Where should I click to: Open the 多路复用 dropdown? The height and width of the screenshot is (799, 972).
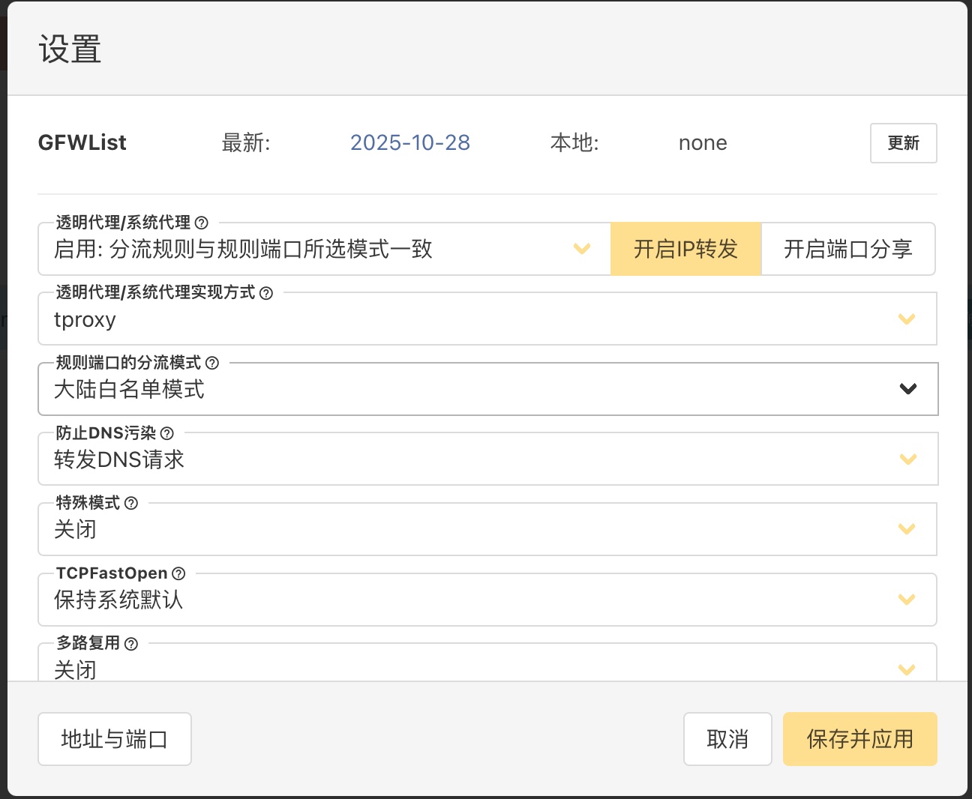(487, 667)
